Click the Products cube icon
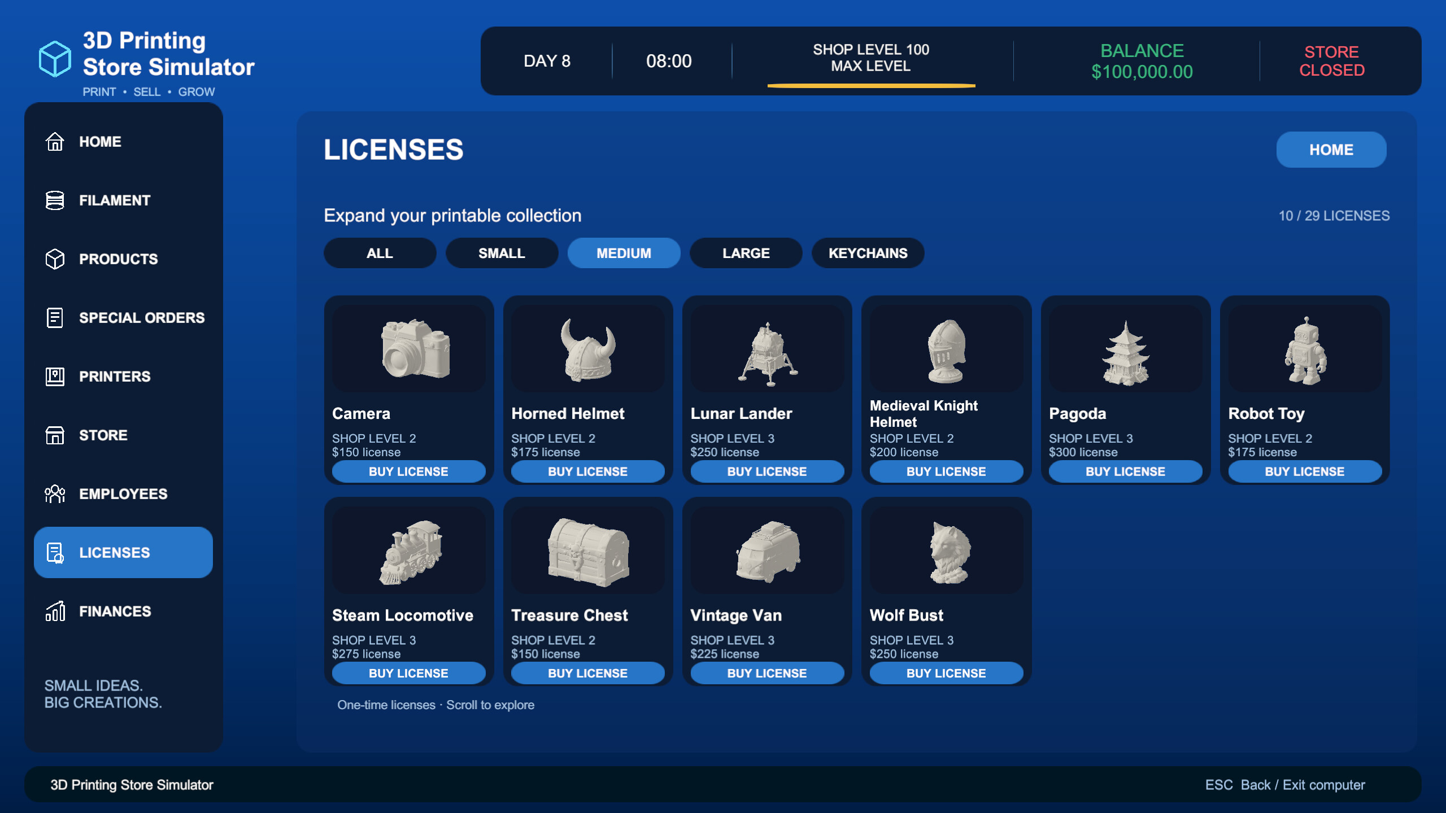 click(x=55, y=259)
